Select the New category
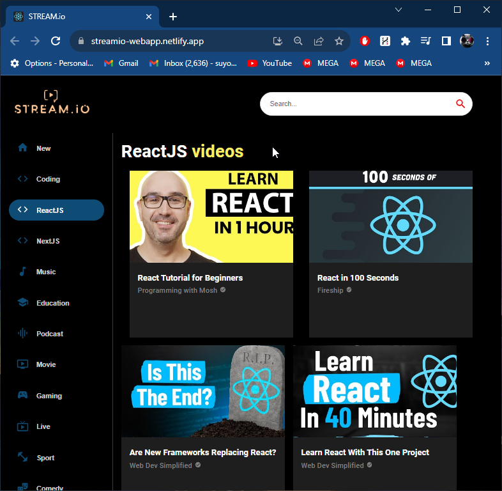The image size is (502, 491). click(43, 148)
